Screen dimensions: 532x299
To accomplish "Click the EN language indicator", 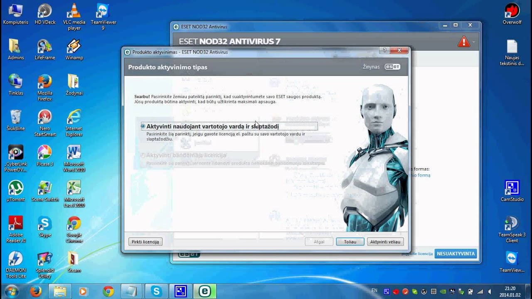I will pyautogui.click(x=374, y=291).
